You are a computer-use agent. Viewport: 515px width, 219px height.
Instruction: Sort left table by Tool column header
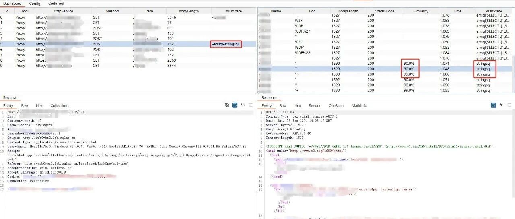tap(25, 11)
